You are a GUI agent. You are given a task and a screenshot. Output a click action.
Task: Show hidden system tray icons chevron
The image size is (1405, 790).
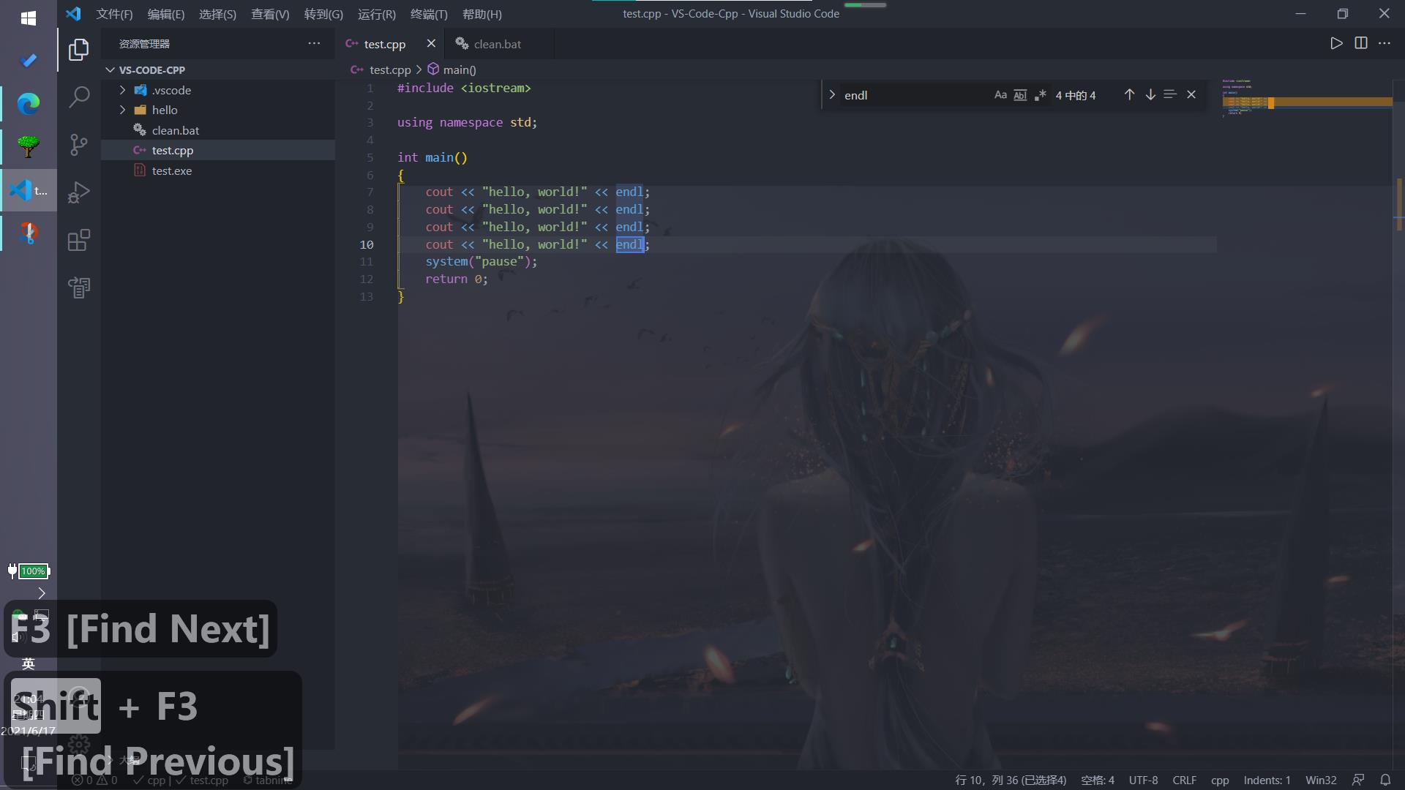click(x=42, y=593)
